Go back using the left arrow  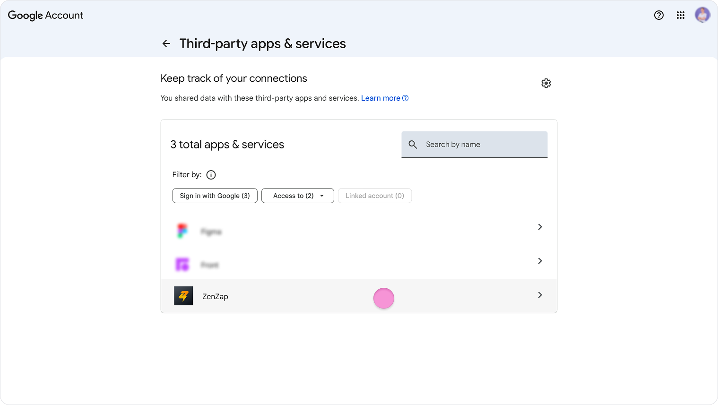(x=166, y=43)
